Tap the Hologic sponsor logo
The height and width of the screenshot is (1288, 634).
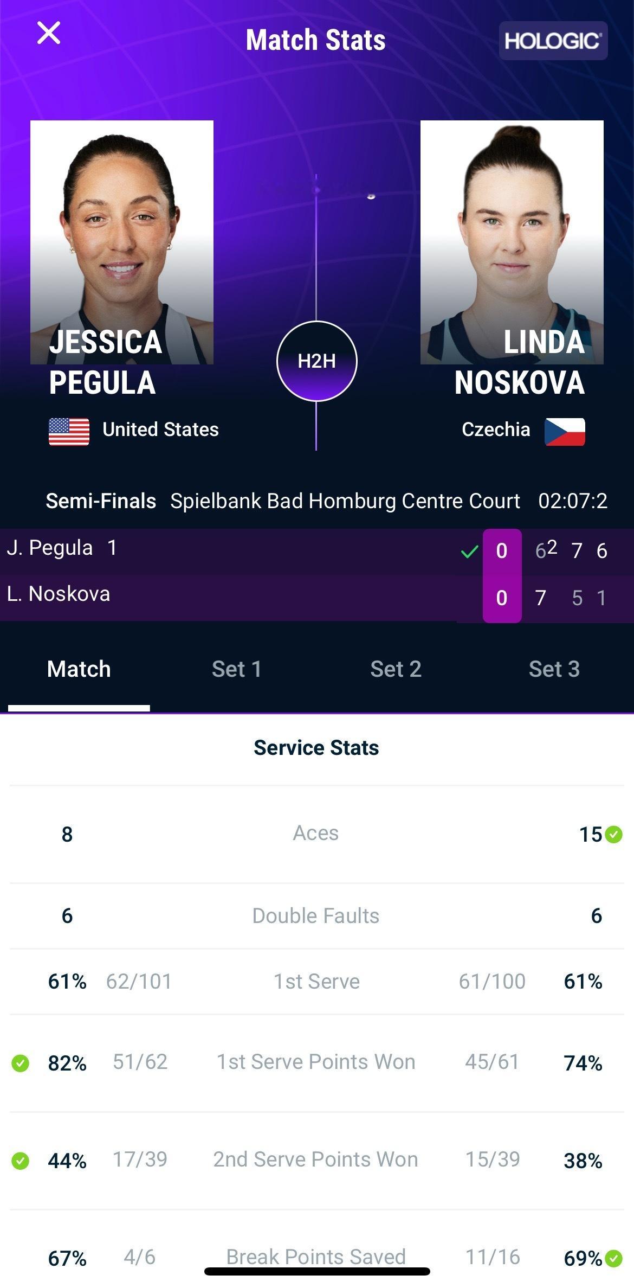553,41
